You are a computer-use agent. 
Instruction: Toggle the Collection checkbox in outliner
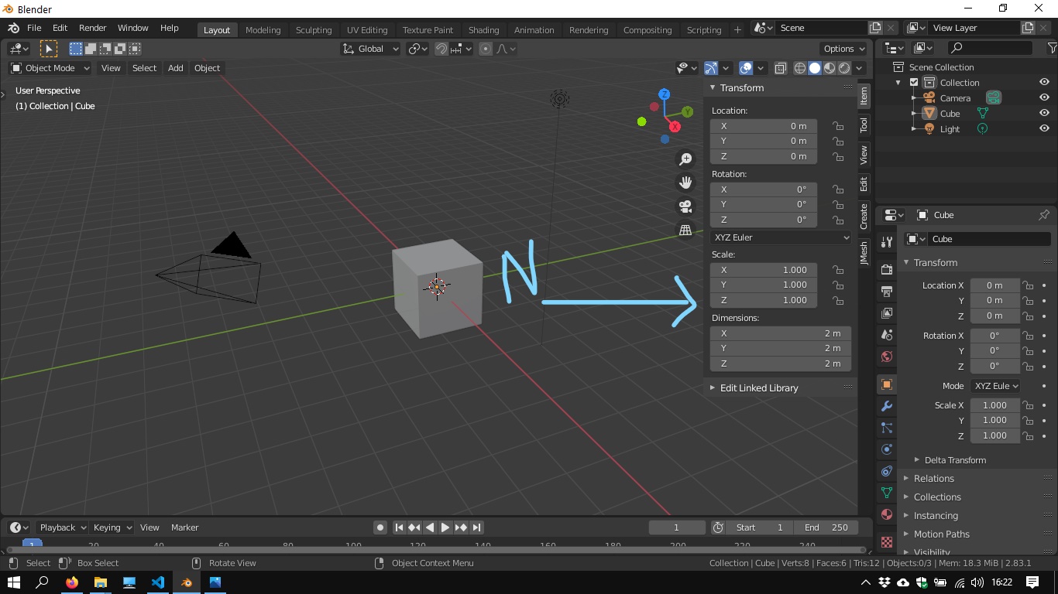point(914,83)
